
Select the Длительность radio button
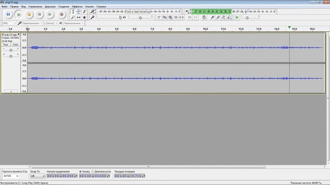tap(93, 172)
